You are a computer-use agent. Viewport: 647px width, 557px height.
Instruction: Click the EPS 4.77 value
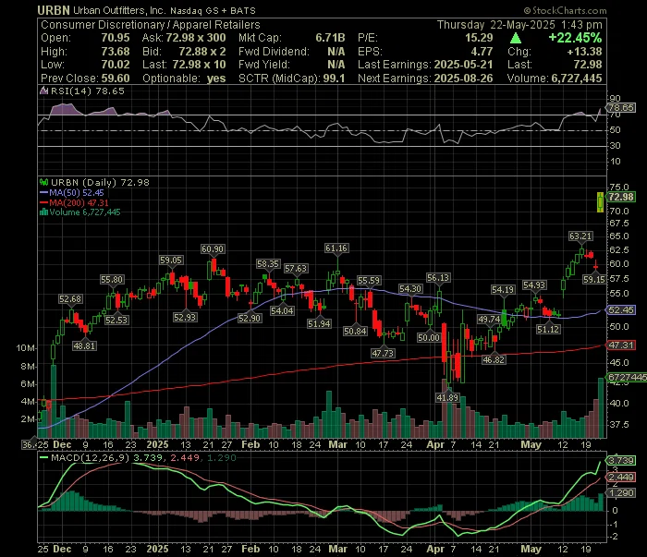pos(482,52)
